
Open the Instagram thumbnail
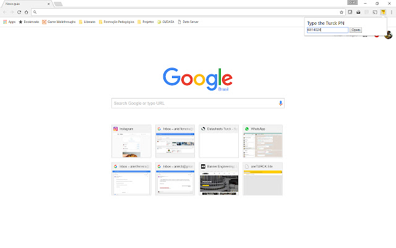pyautogui.click(x=131, y=141)
